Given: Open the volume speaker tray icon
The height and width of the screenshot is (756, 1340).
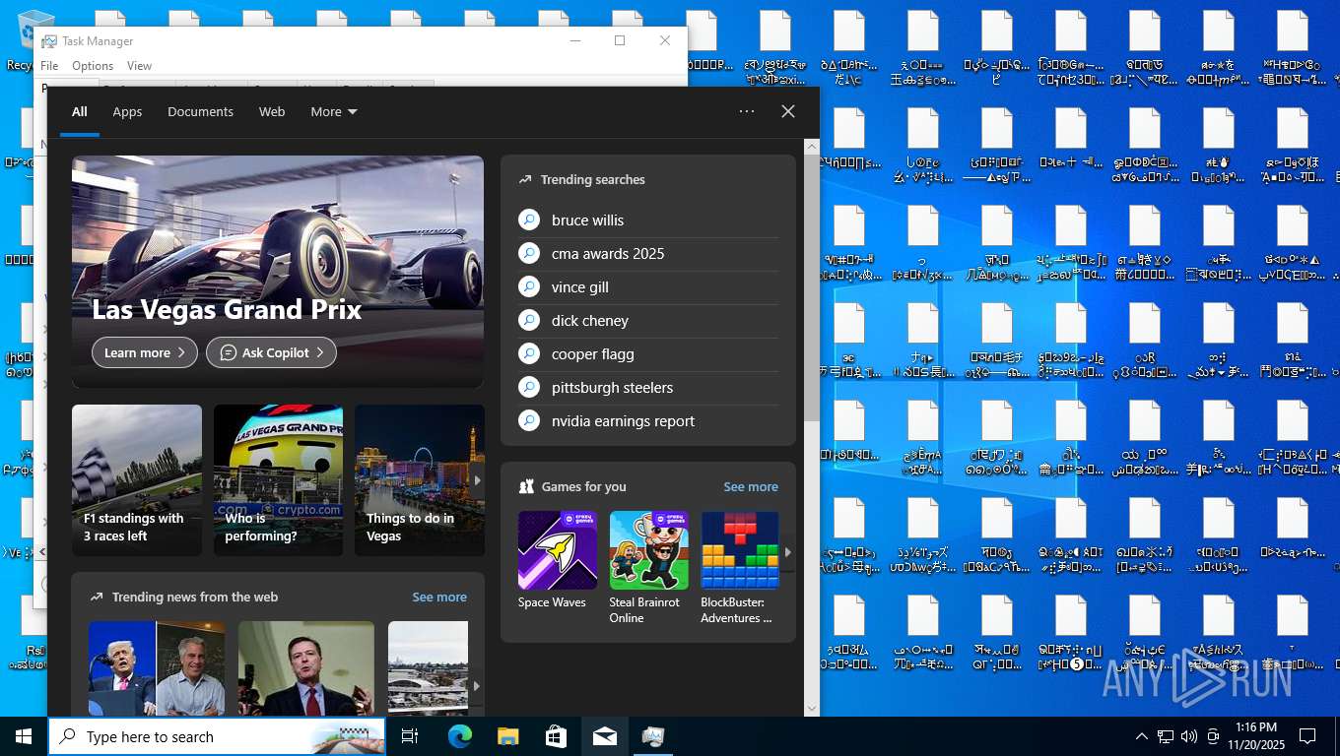Looking at the screenshot, I should [1189, 736].
